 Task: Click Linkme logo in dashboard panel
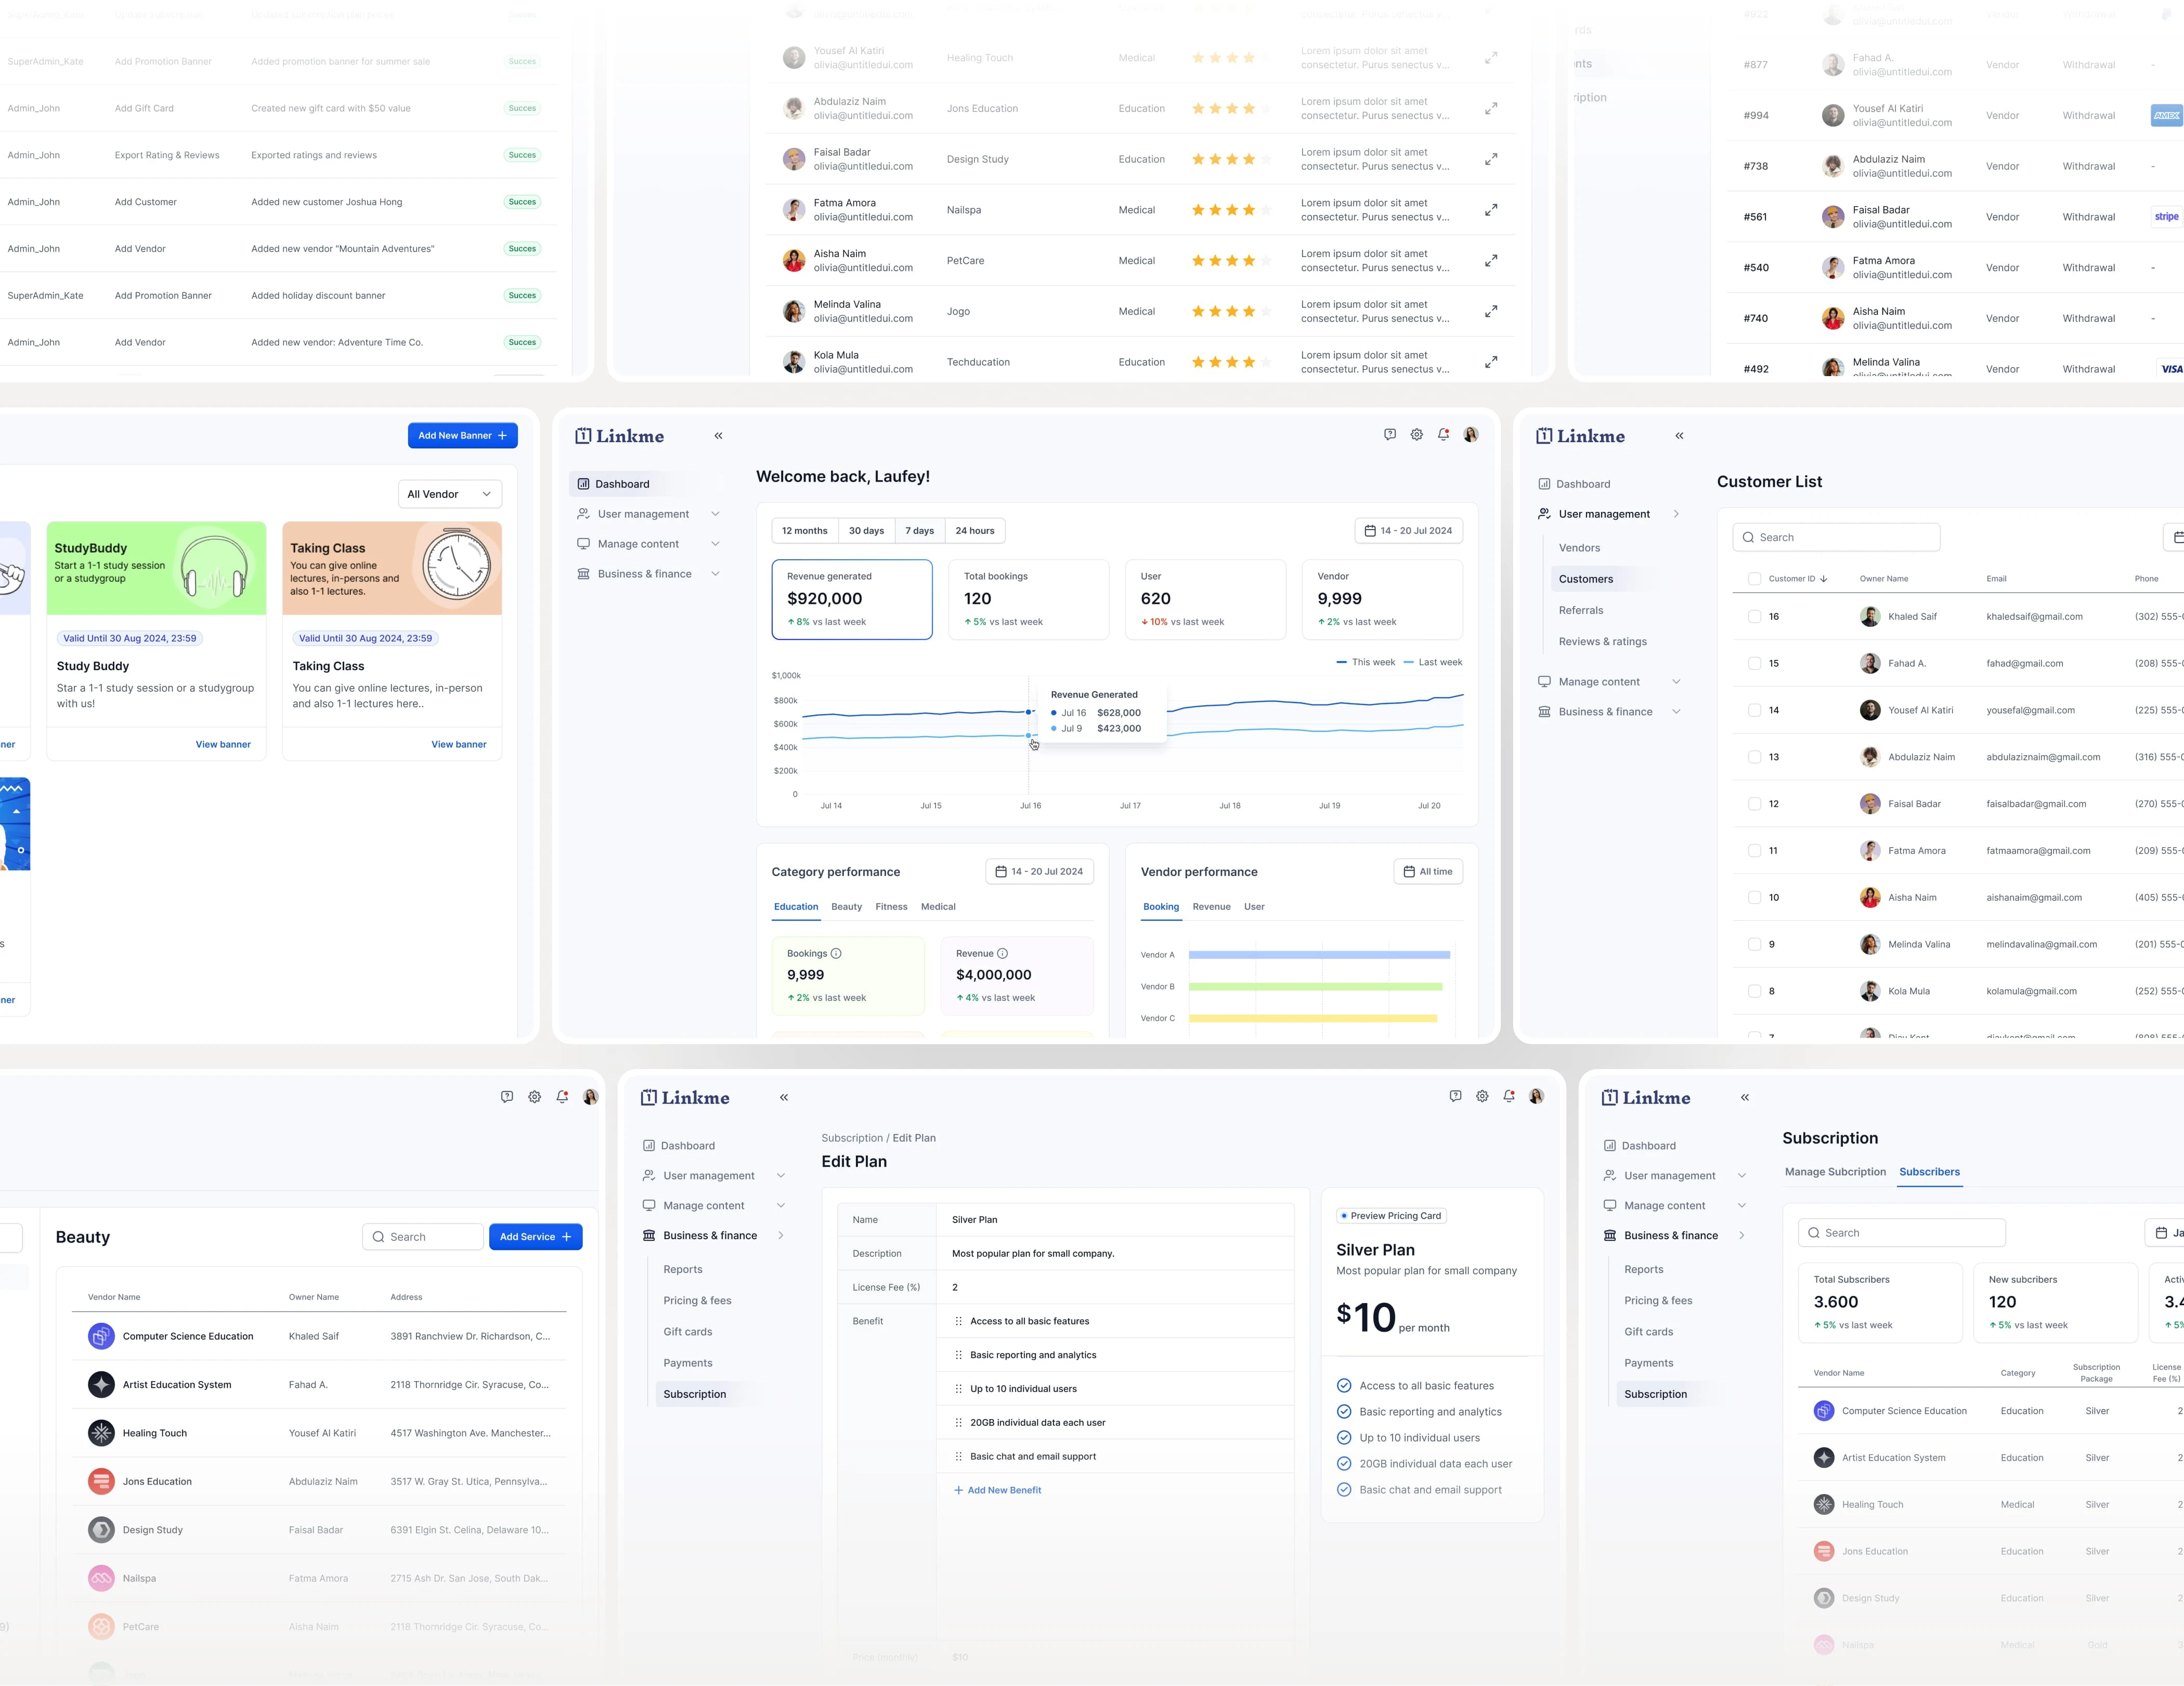click(619, 436)
